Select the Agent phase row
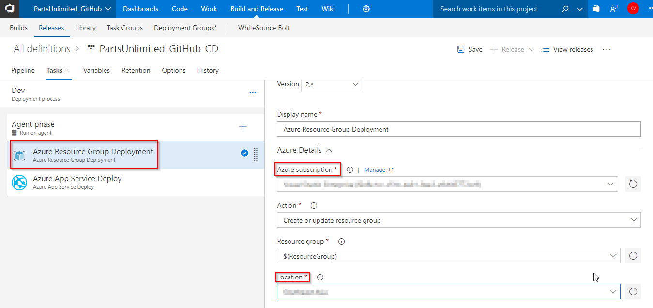The width and height of the screenshot is (653, 308). (136, 128)
